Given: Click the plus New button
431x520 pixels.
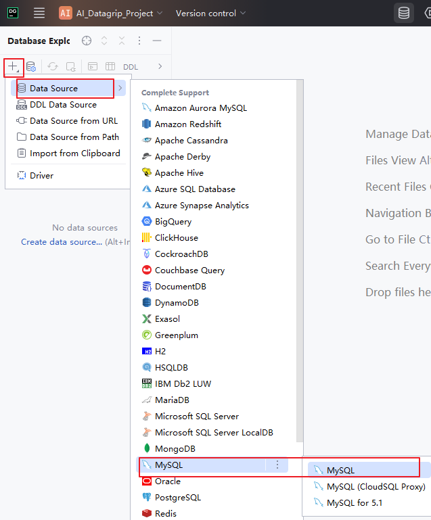Looking at the screenshot, I should point(14,67).
